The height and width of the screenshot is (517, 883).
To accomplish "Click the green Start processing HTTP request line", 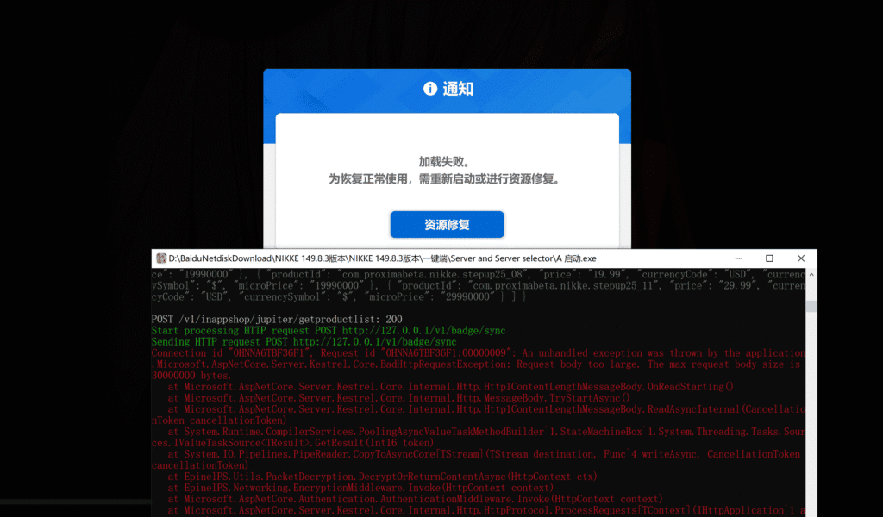I will click(329, 330).
